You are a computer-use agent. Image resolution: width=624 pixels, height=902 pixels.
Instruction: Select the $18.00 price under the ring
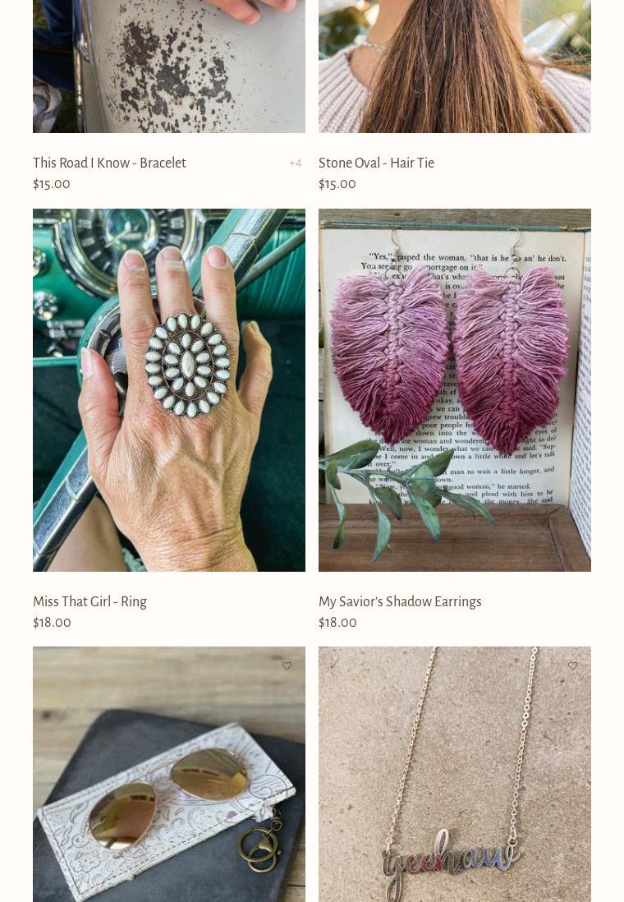[52, 623]
